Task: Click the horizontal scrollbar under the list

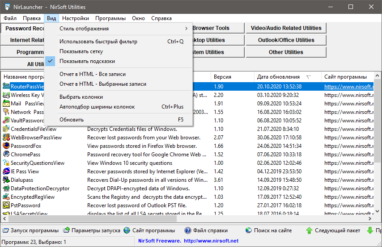Action: [179, 220]
